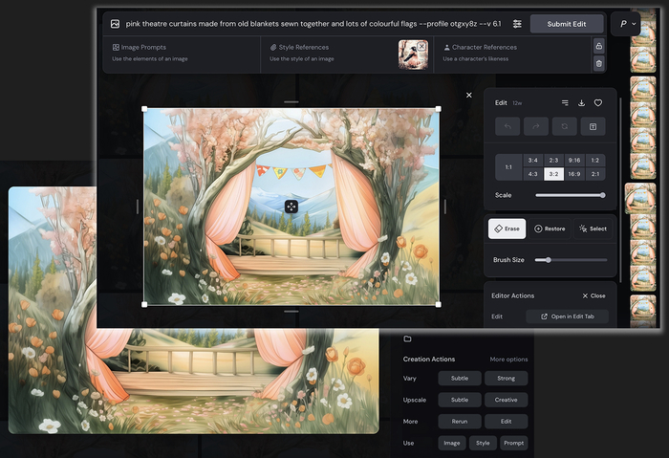
Task: Click the Submit Edit button
Action: pos(567,24)
